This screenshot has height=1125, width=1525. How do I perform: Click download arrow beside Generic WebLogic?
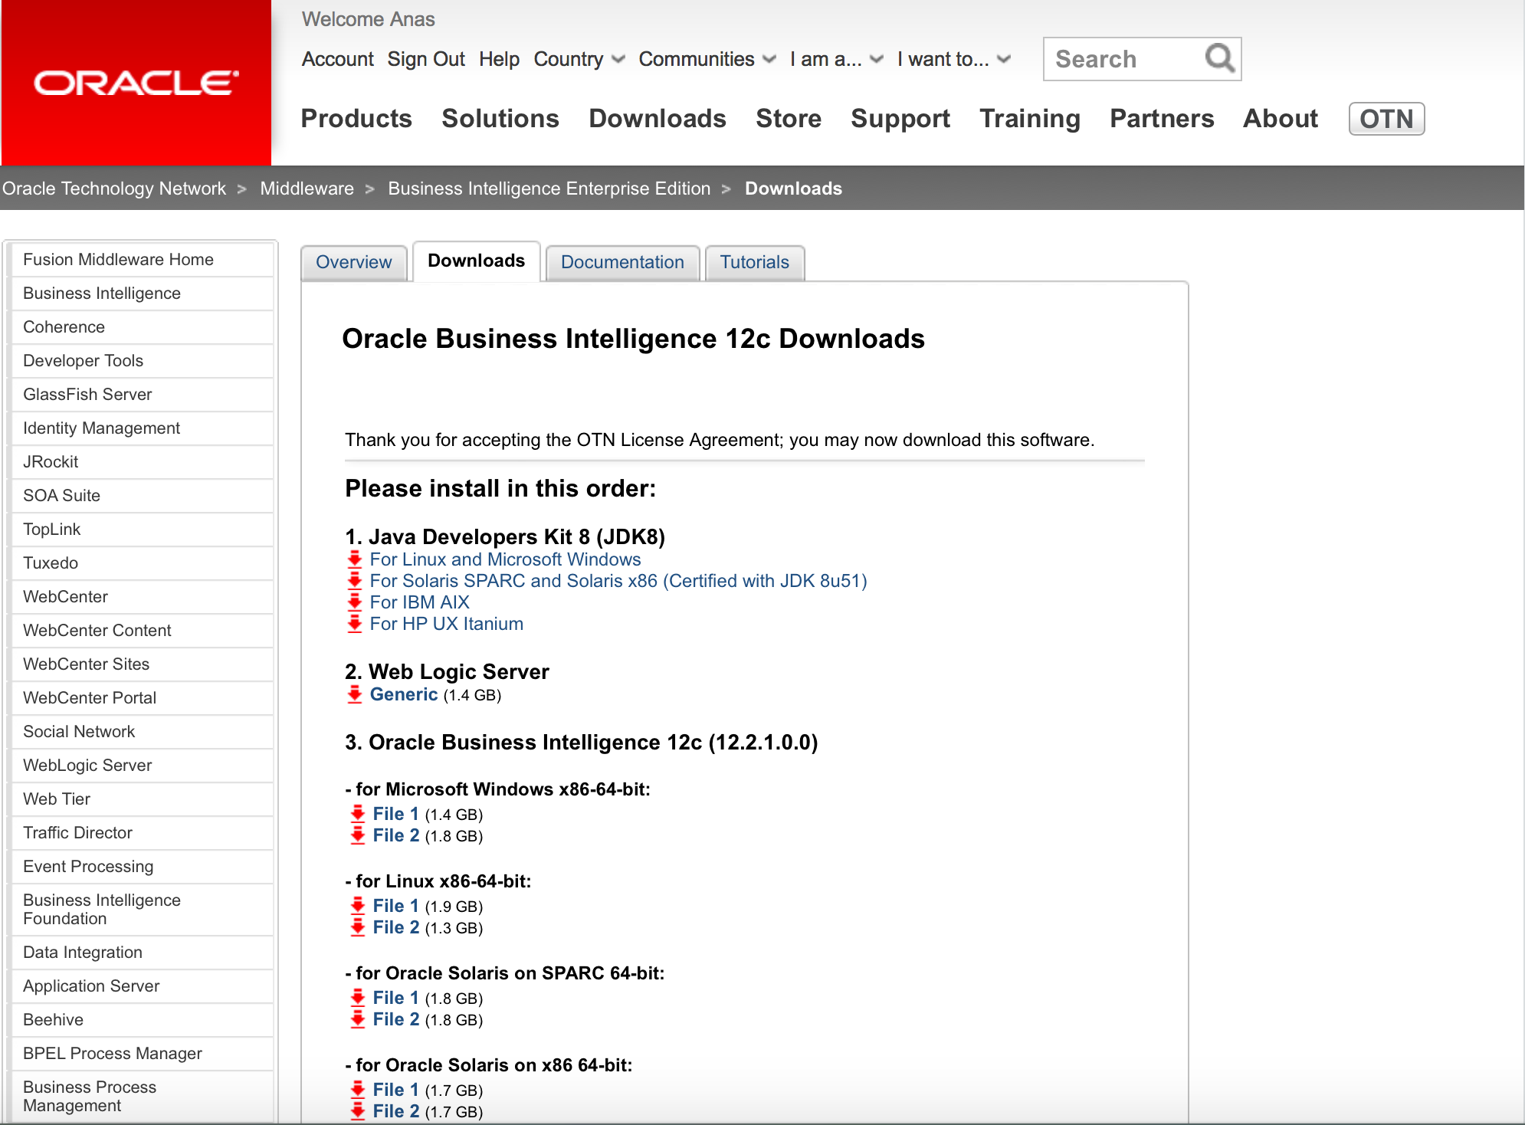(354, 694)
